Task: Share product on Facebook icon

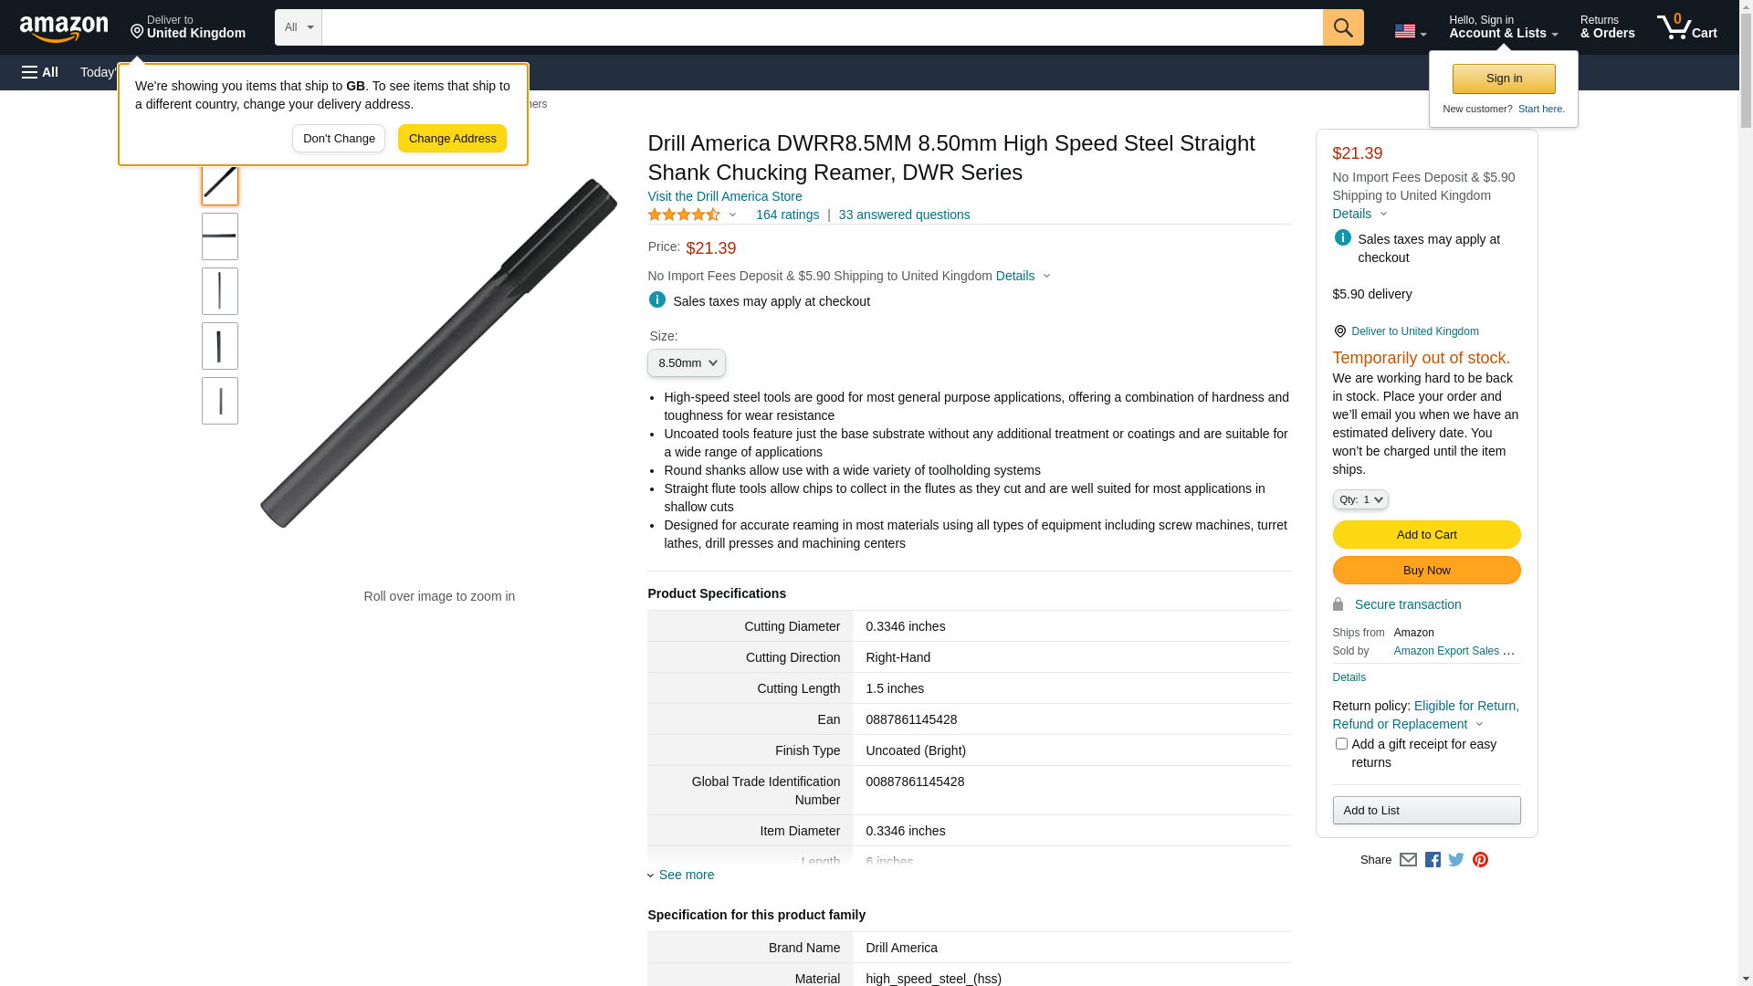Action: click(x=1433, y=860)
